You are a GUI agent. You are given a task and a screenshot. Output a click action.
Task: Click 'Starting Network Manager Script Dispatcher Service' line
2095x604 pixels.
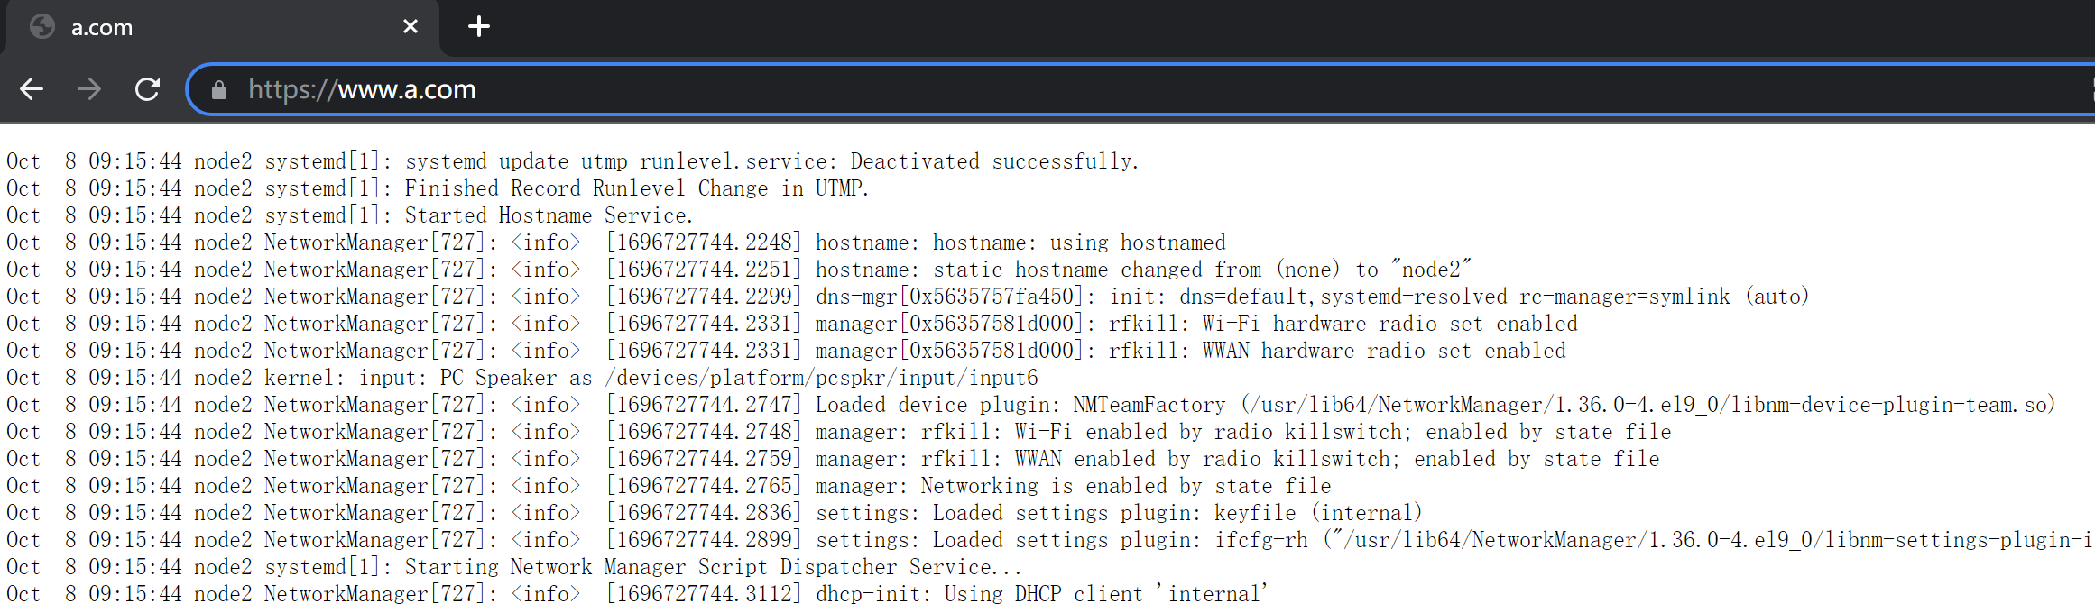point(713,567)
